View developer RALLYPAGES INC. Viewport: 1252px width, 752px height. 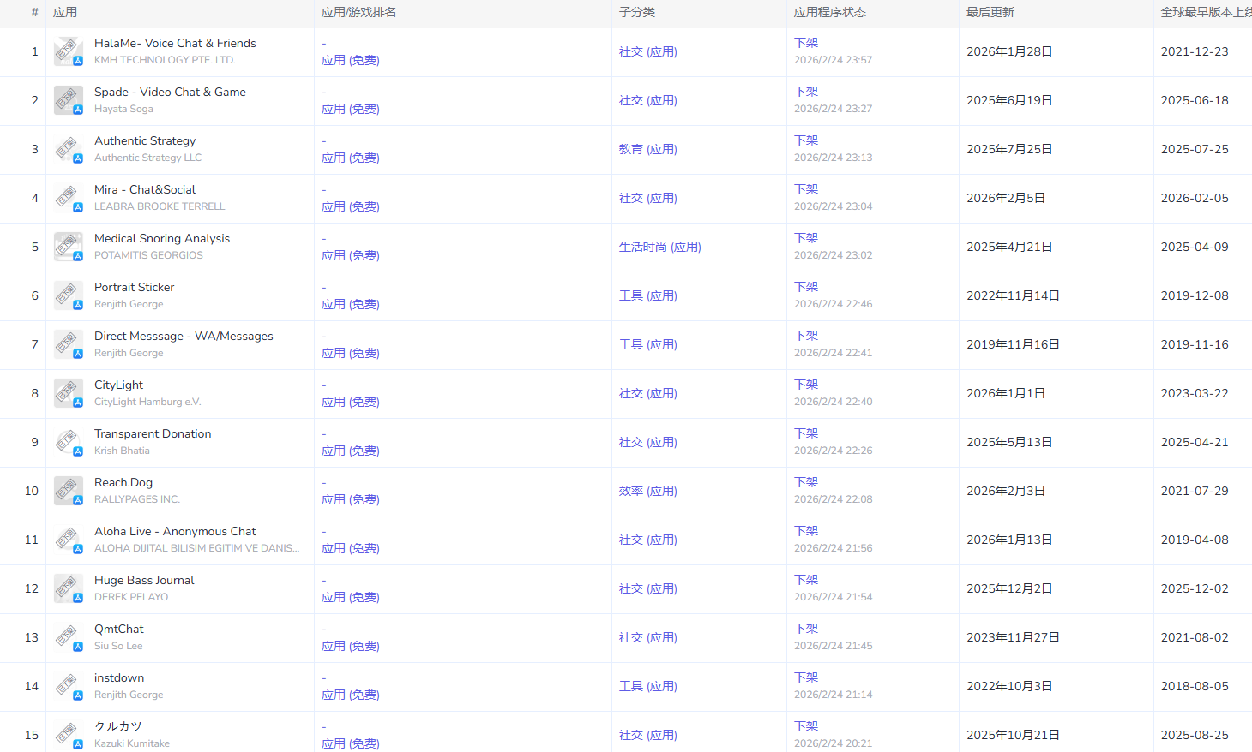click(x=137, y=499)
